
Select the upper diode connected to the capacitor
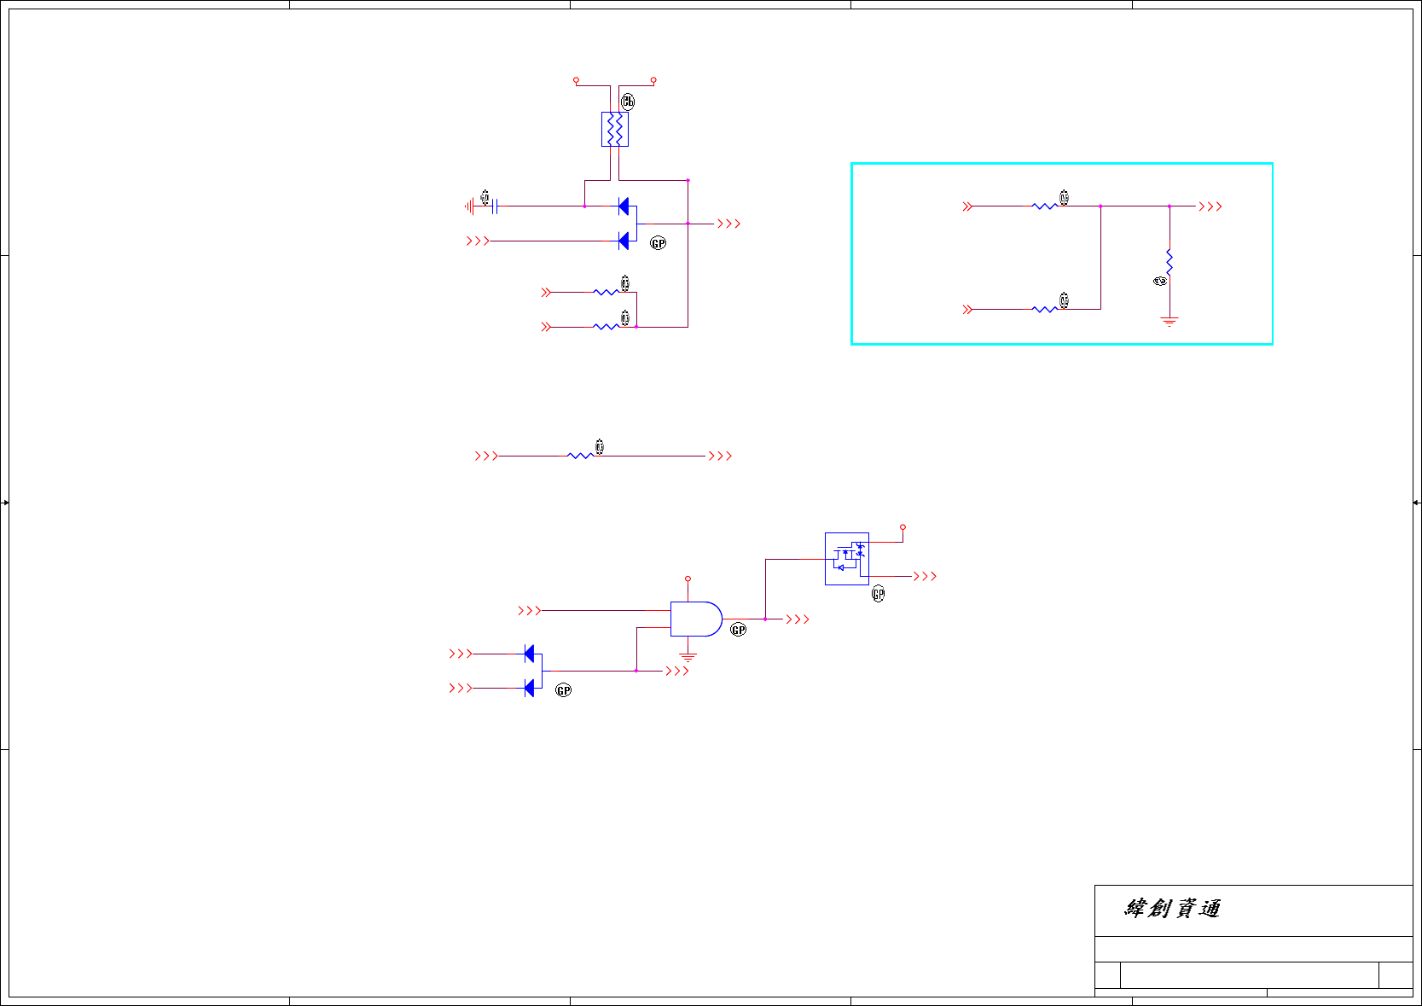[x=624, y=206]
